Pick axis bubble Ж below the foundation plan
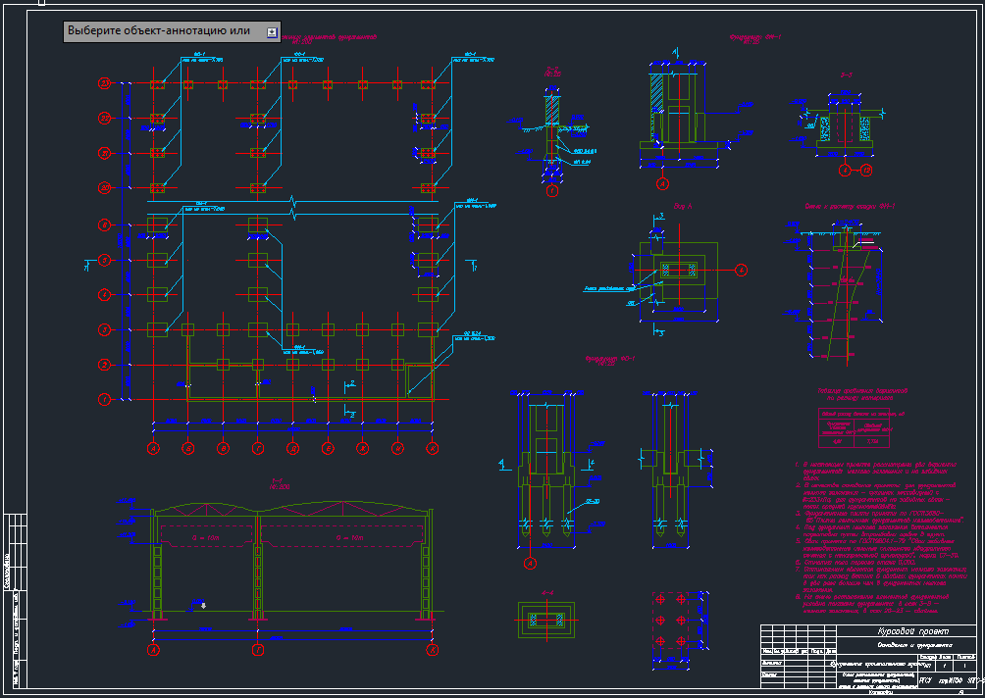This screenshot has height=698, width=985. (362, 448)
